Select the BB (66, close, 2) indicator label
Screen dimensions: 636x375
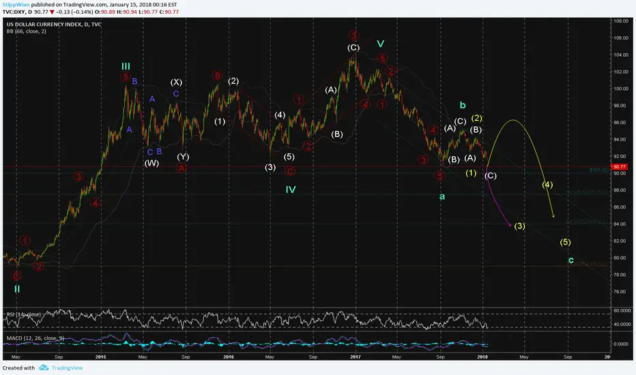tap(27, 31)
